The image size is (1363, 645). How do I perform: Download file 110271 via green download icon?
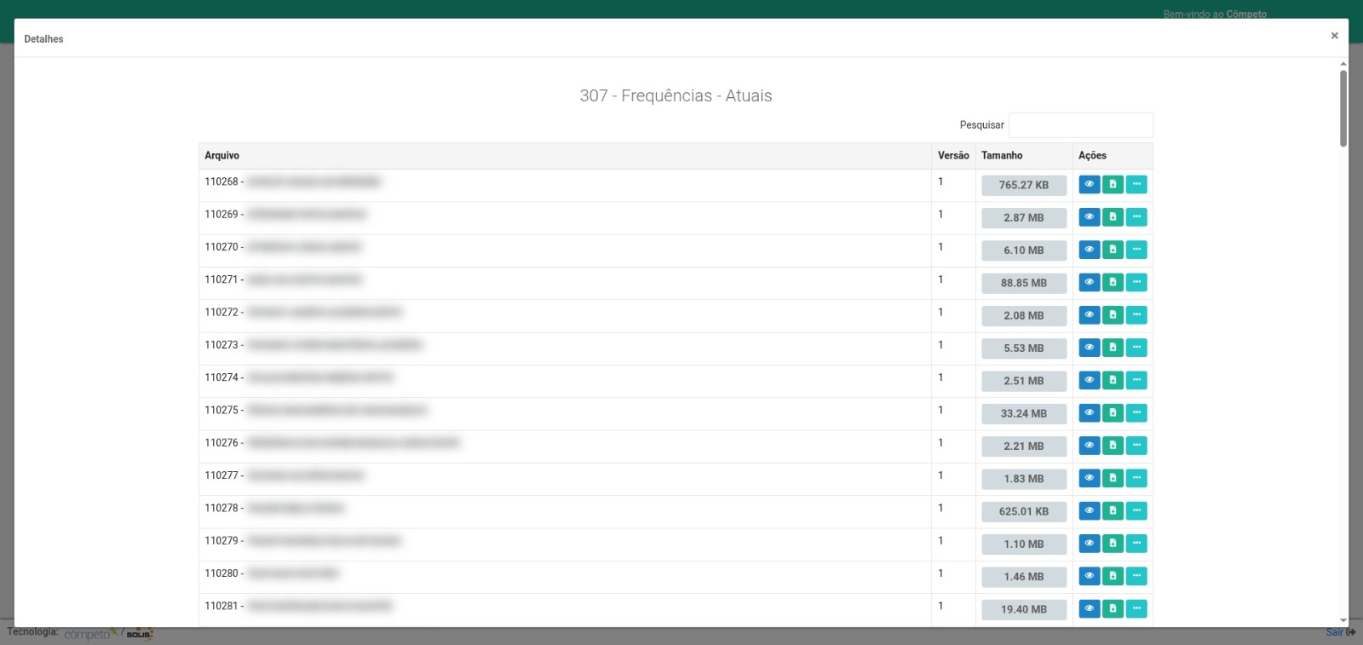tap(1113, 283)
